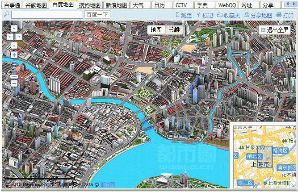The width and height of the screenshot is (298, 192).
Task: Pan the map right with the arrow button
Action: coord(19,37)
